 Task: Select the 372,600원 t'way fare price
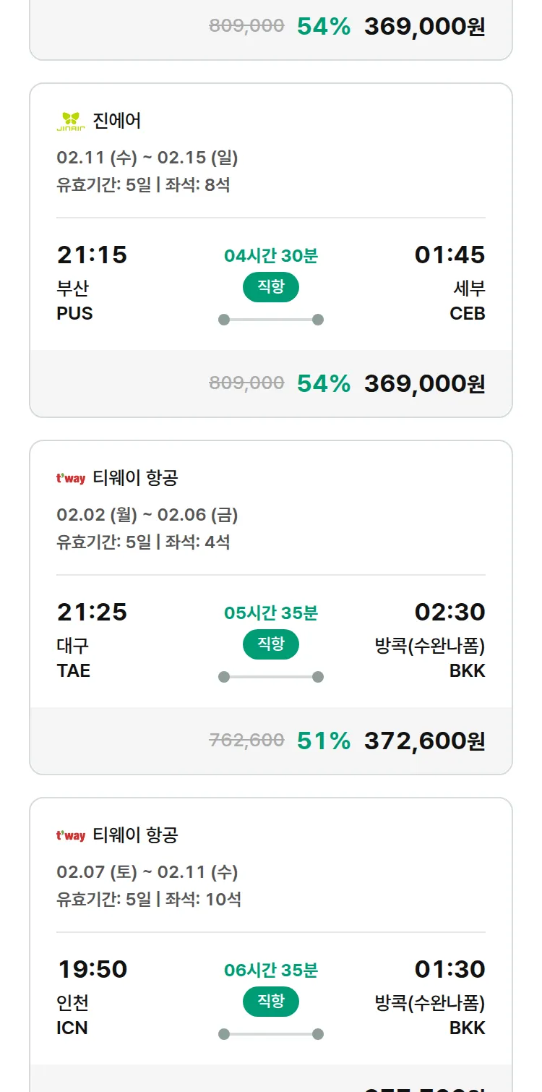424,741
